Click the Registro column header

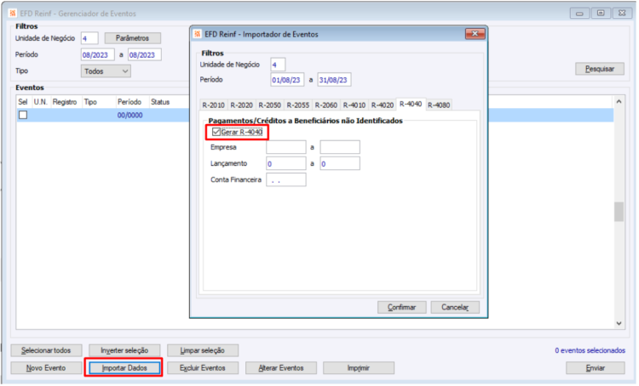65,102
